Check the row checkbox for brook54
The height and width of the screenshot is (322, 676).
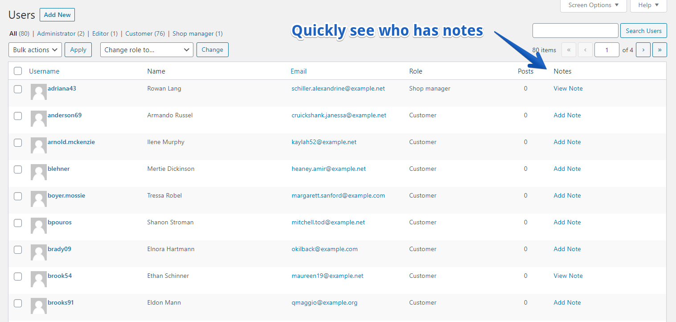(17, 277)
